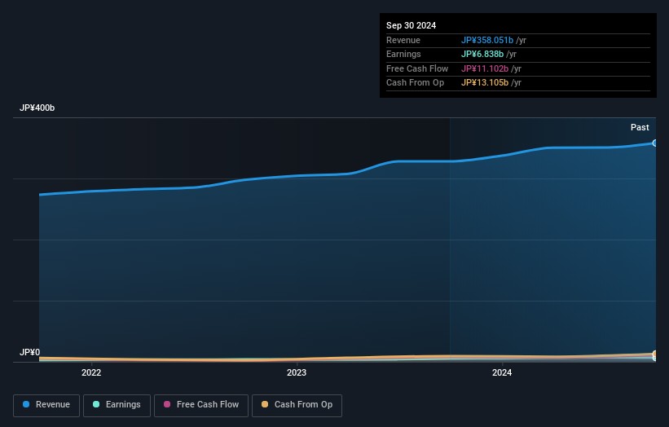
Task: Toggle Cash From Op legend item
Action: (x=297, y=405)
